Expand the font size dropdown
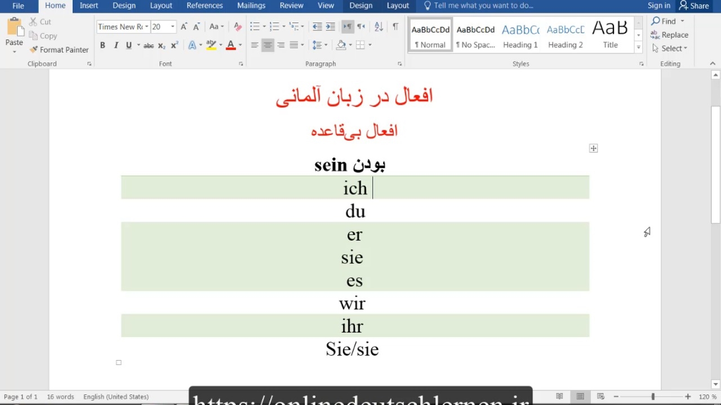The image size is (721, 405). pos(172,26)
